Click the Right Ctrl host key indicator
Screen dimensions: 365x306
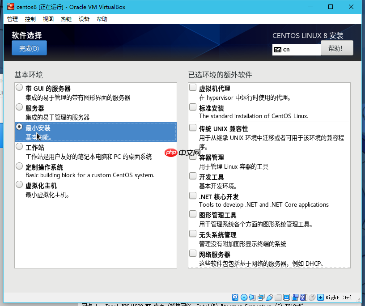click(338, 297)
